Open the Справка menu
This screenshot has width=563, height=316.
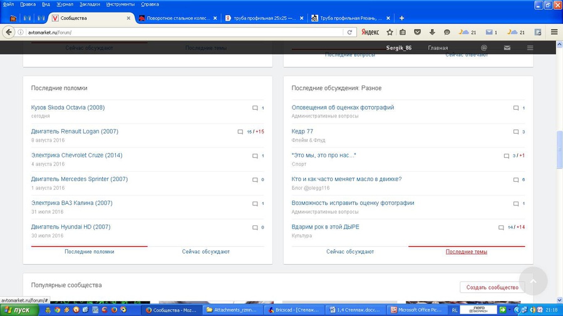(x=150, y=4)
